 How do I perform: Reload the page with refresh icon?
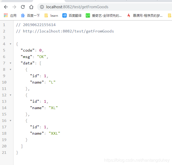click(23, 7)
